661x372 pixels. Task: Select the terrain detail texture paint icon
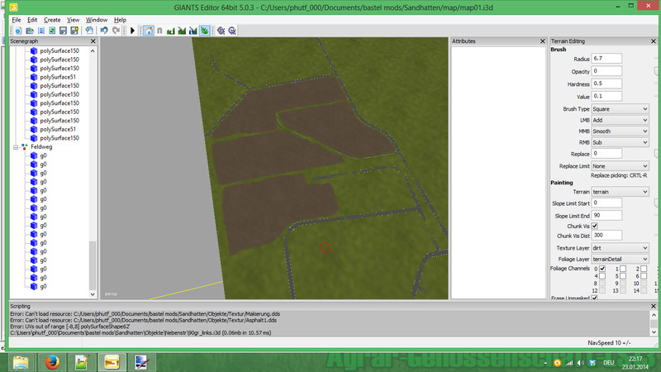[x=182, y=31]
